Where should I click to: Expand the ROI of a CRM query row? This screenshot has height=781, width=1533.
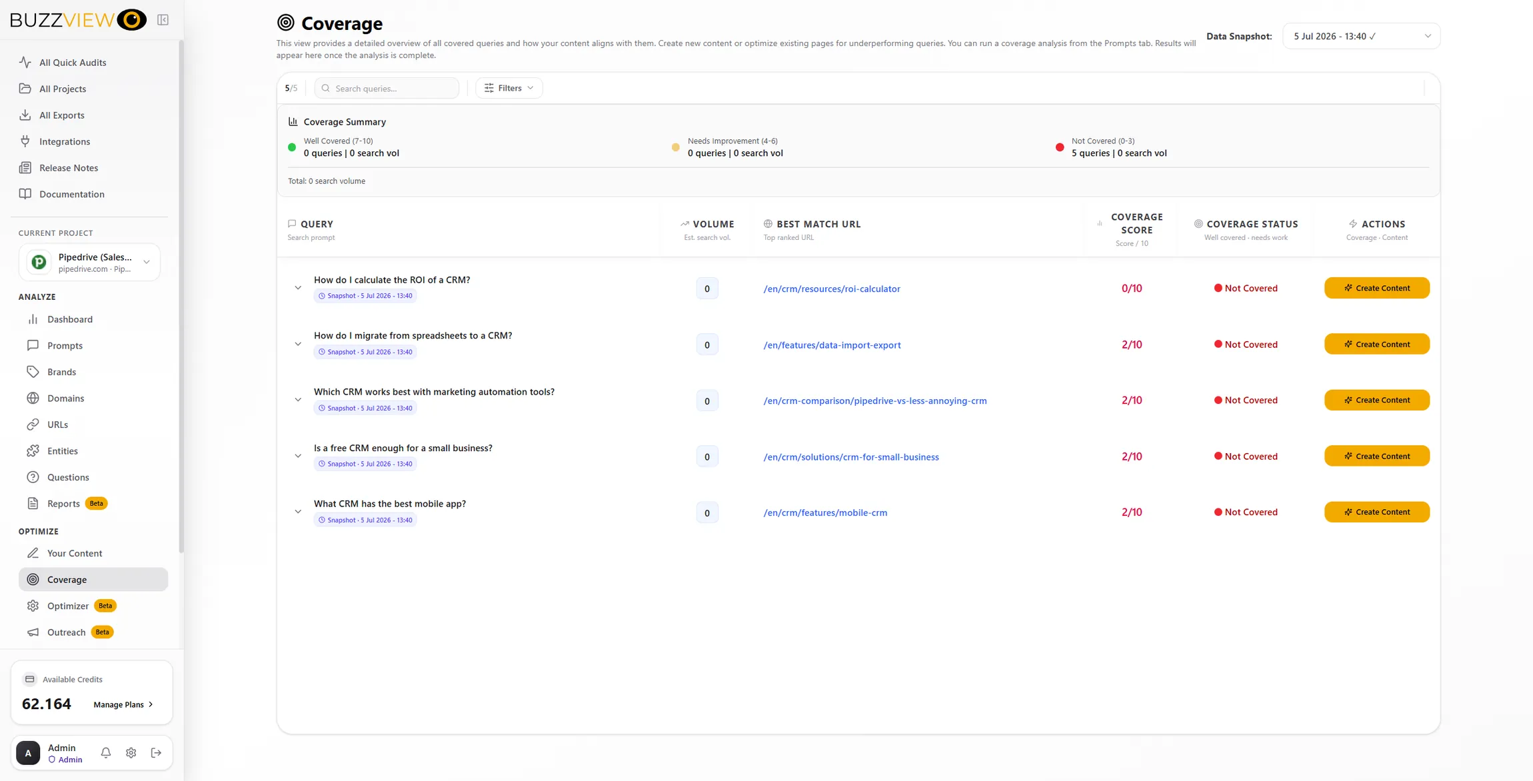[298, 288]
